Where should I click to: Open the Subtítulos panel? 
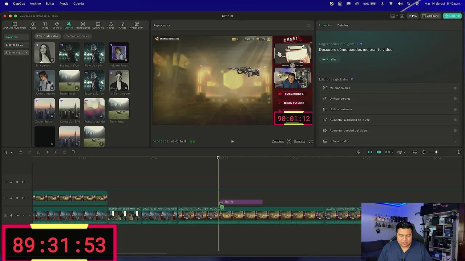click(x=98, y=25)
